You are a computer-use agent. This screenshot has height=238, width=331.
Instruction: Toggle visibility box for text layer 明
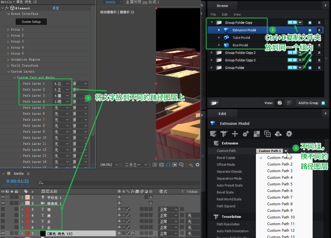(3, 209)
